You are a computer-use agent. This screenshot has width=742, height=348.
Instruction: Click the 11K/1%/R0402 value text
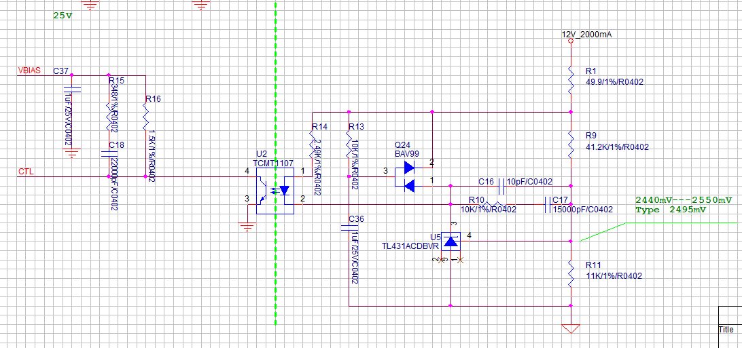tap(614, 276)
